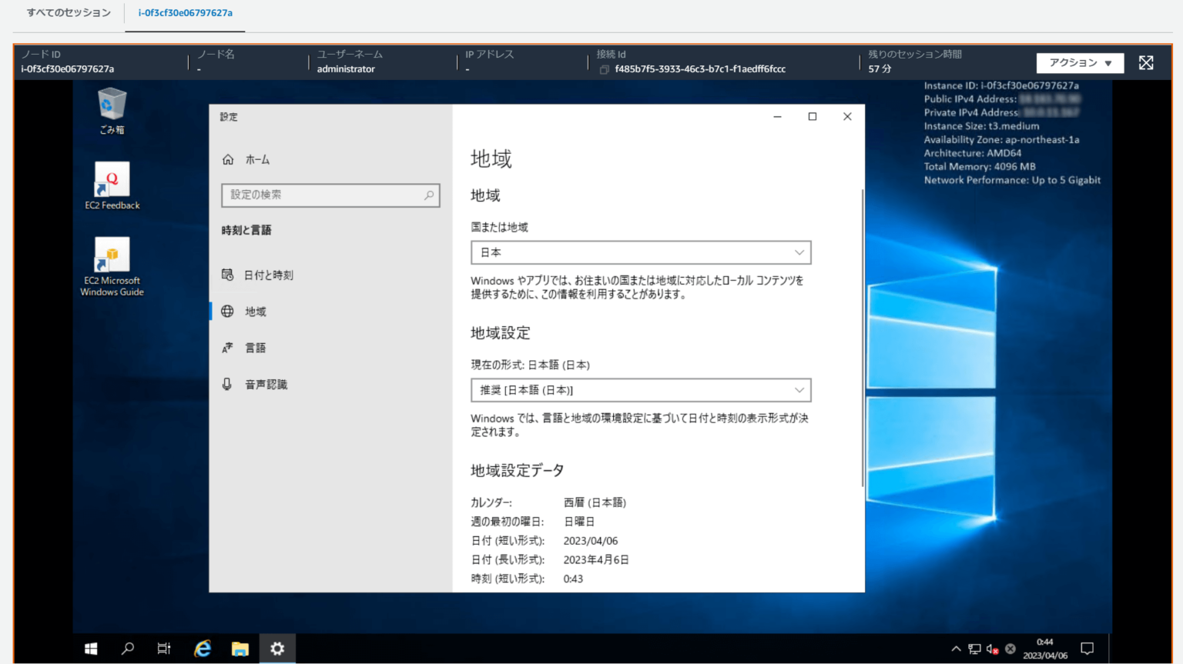Open the 国または地域 dropdown
This screenshot has width=1183, height=664.
[x=640, y=252]
